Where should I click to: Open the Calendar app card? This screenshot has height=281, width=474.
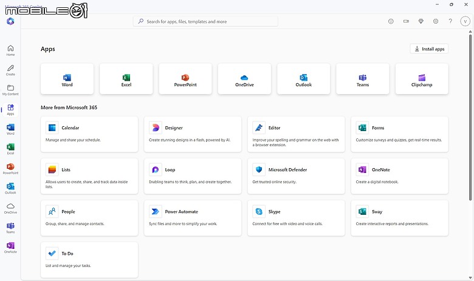(x=89, y=134)
